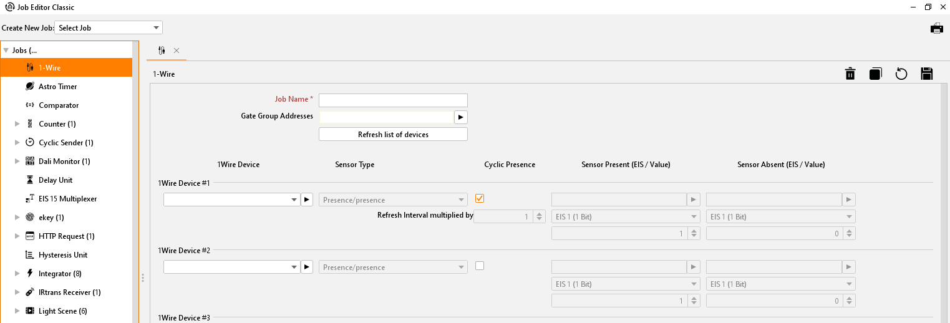Select Astro Timer job in sidebar

[x=57, y=87]
